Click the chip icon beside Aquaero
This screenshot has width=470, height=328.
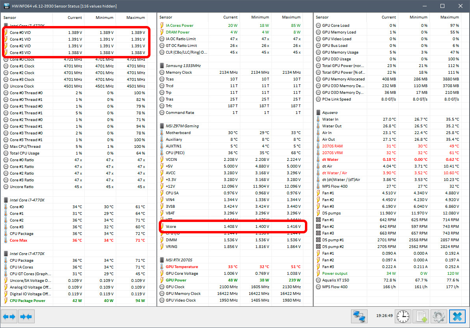click(318, 112)
